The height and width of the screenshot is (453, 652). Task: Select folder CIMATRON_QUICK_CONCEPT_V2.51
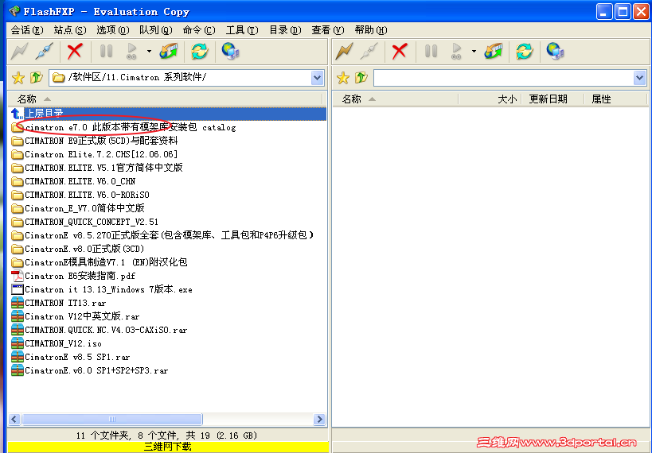85,222
